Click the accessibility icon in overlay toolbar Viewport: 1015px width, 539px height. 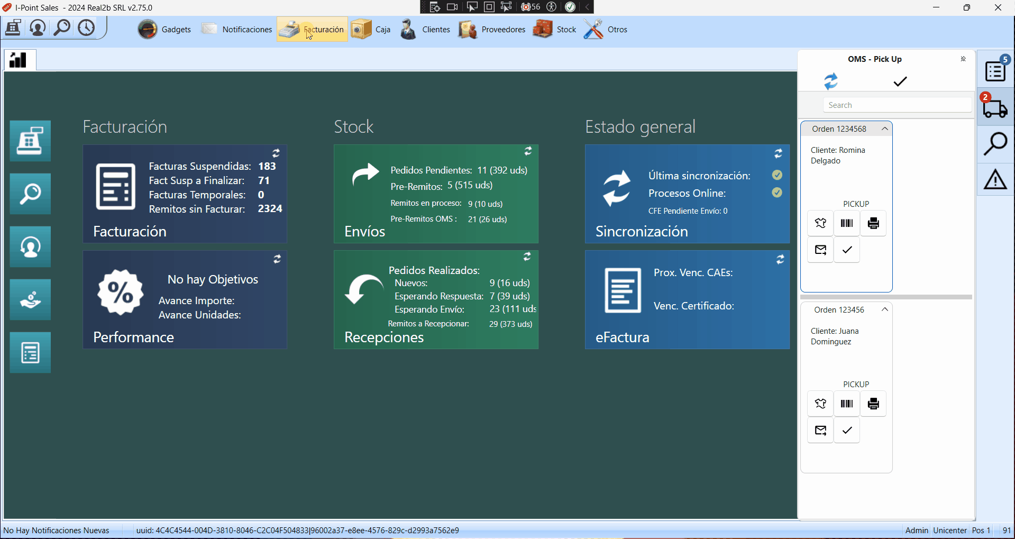coord(552,7)
